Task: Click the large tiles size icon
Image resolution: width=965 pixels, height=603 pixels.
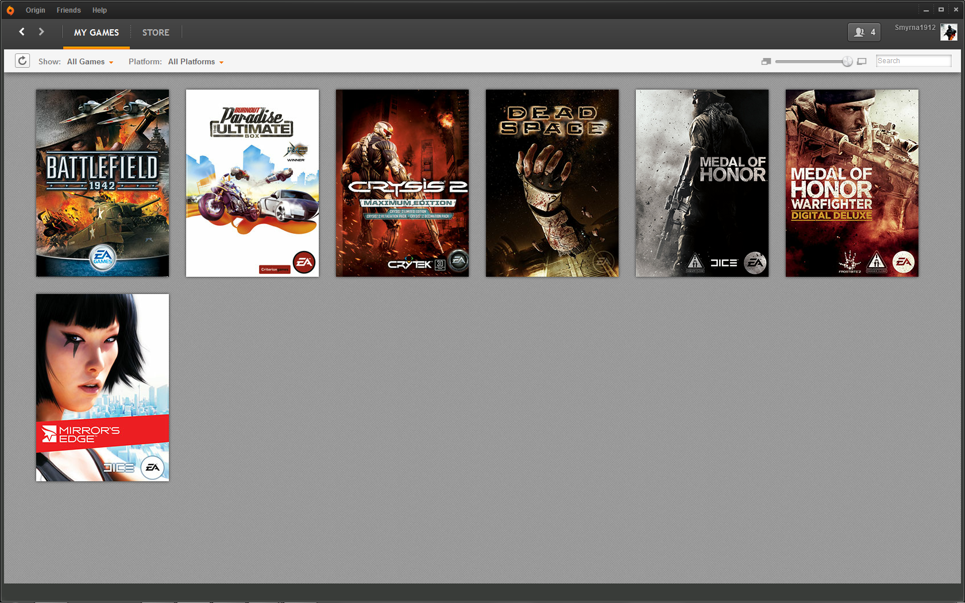Action: pyautogui.click(x=862, y=61)
